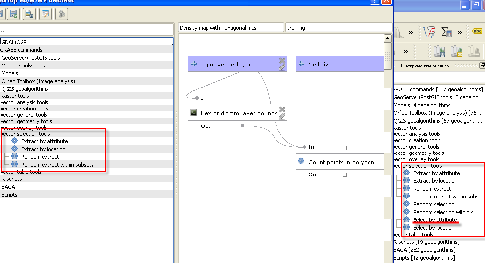Click gear icon beside modeler Extract by attribute
The image size is (485, 263).
coord(14,141)
